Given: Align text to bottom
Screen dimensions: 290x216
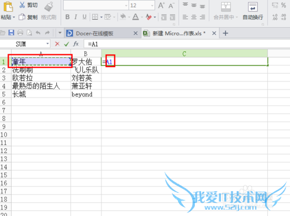Looking at the screenshot, I should pos(202,6).
